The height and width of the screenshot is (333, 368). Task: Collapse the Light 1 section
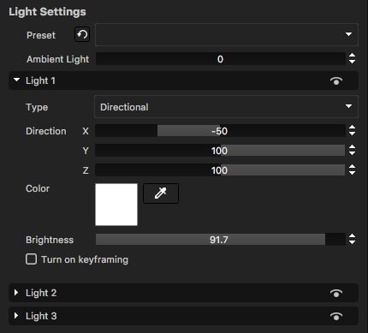tap(17, 80)
